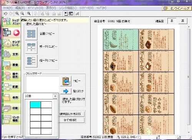The image size is (192, 140).
Task: Open the オブジェクト(O) menu
Action: click(x=35, y=8)
